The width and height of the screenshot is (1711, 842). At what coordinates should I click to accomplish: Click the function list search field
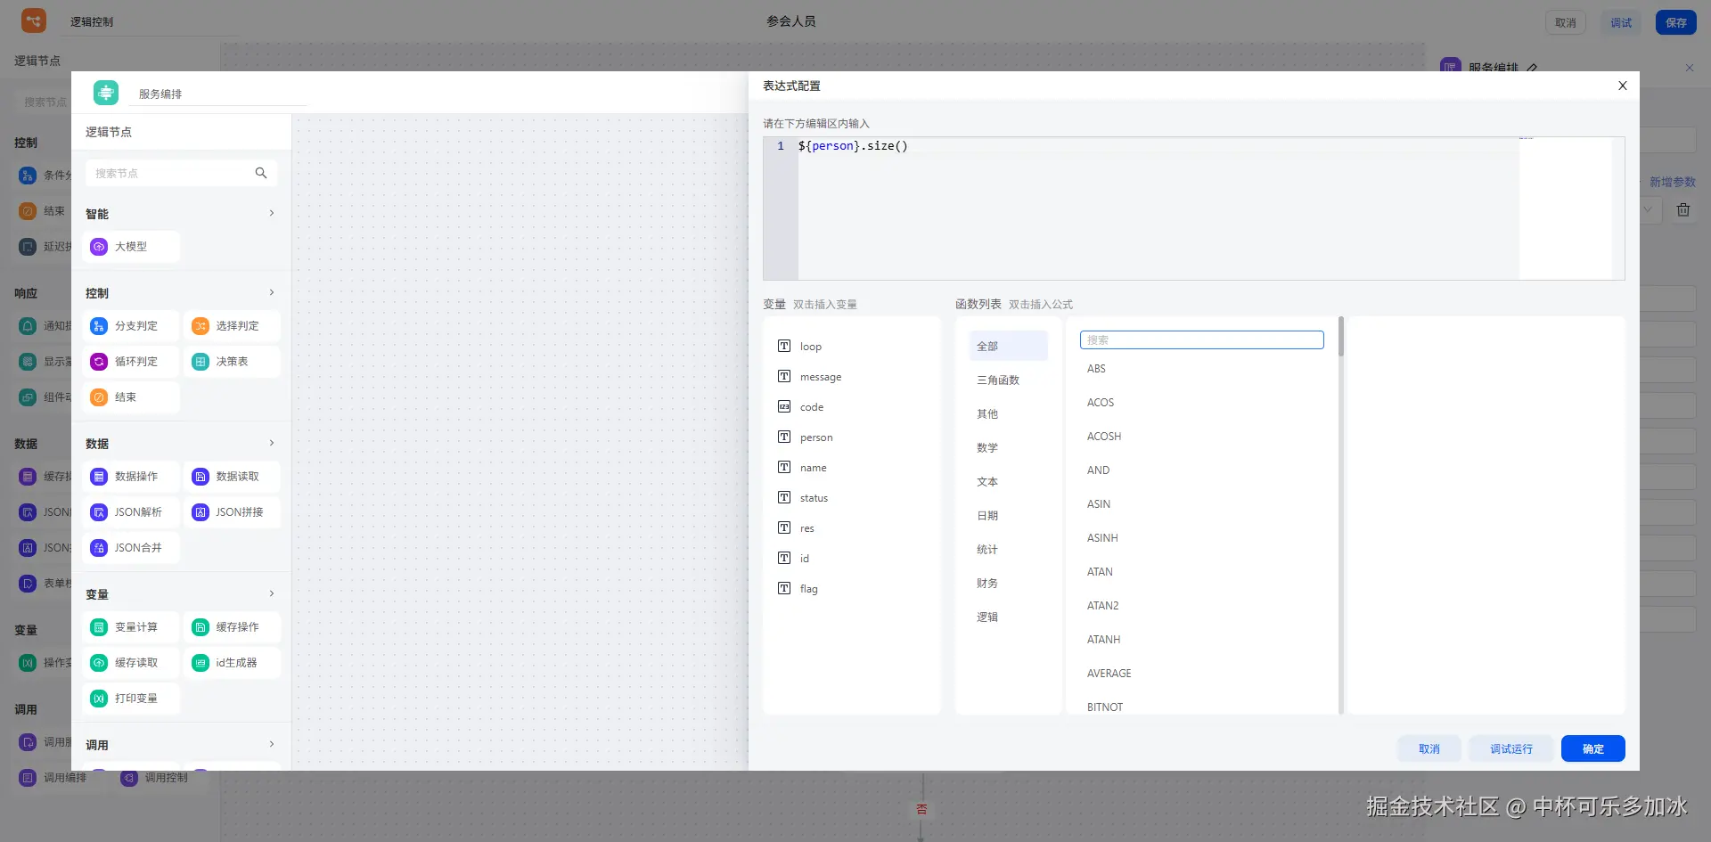point(1201,340)
